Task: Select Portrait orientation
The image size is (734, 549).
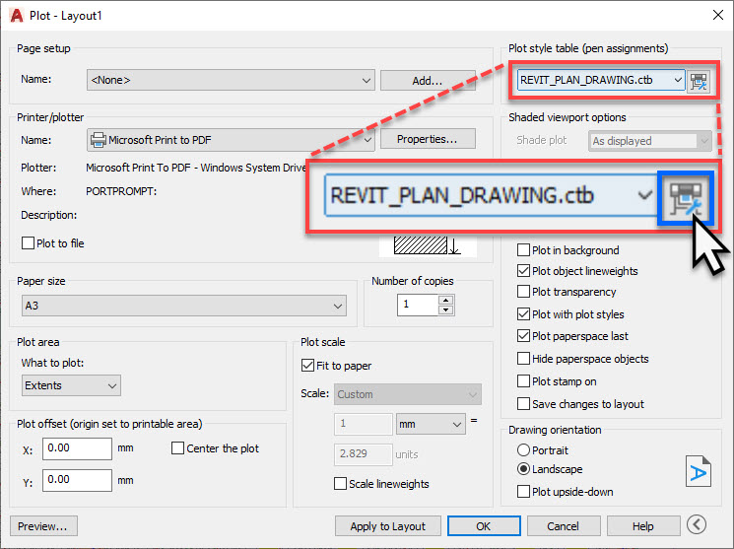Action: pos(523,450)
